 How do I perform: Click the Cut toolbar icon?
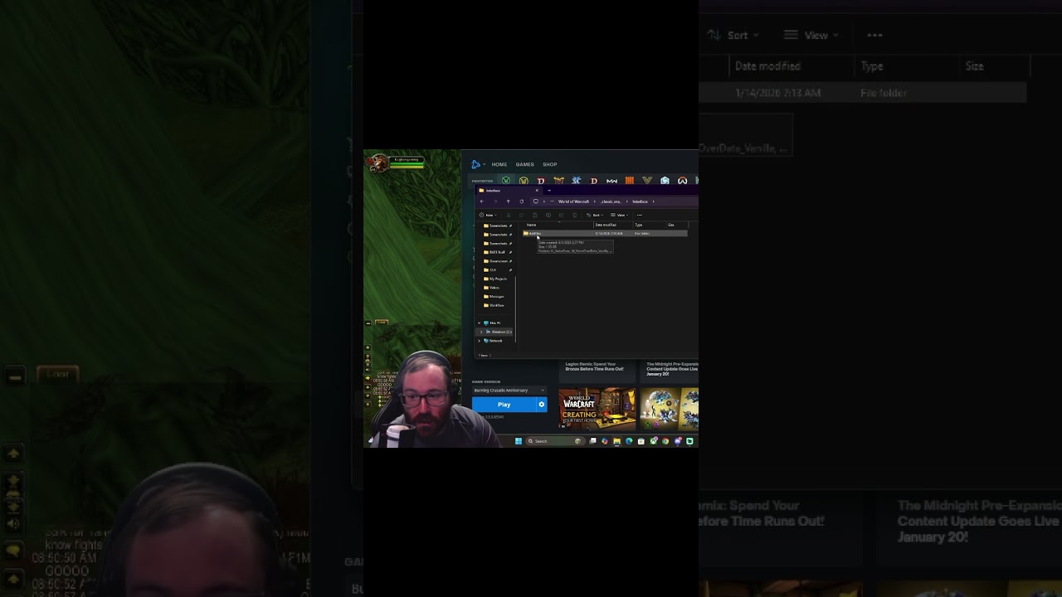(509, 215)
